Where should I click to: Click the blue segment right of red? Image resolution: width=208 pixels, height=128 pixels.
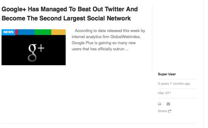pyautogui.click(x=26, y=32)
